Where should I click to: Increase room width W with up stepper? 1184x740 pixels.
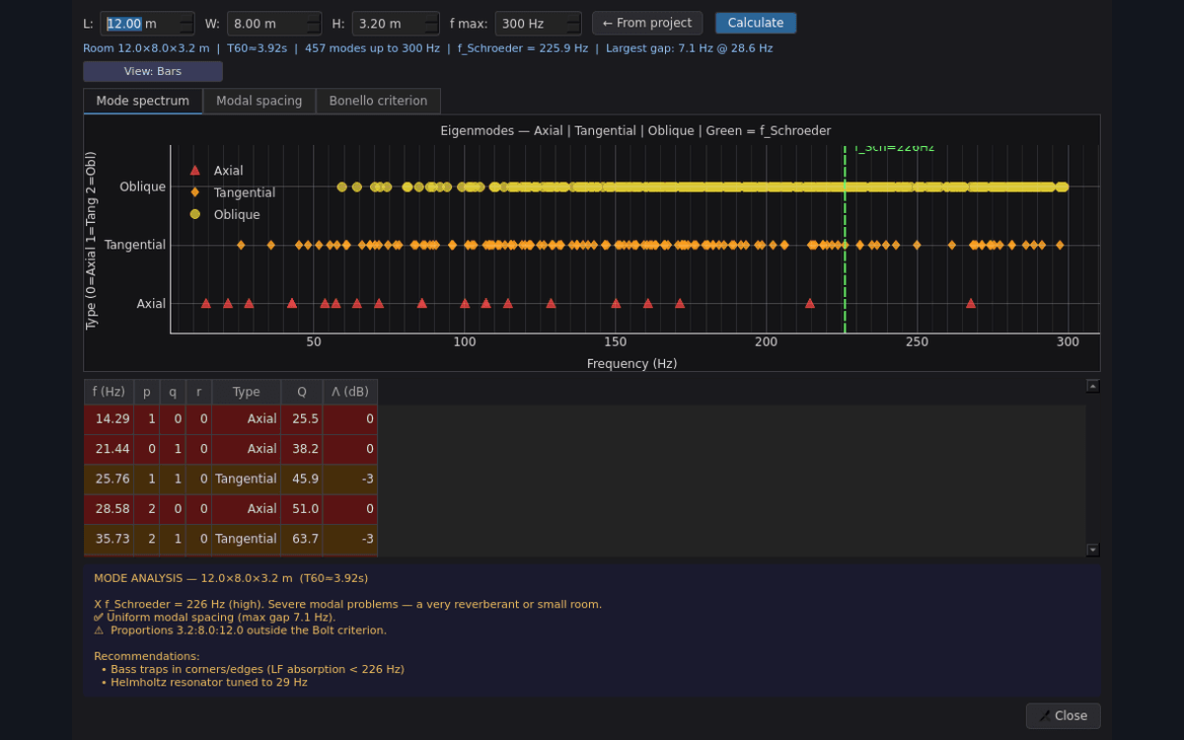pyautogui.click(x=314, y=18)
